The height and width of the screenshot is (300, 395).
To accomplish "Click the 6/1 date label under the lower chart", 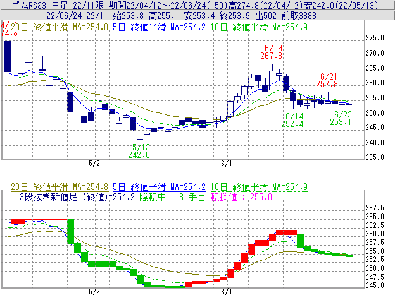I will point(227,292).
